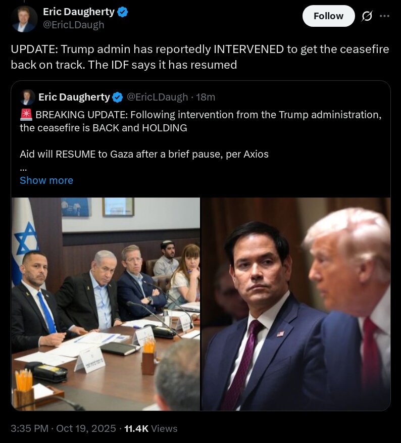Expand quoted tweet with Show more
401x443 pixels.
(x=46, y=180)
